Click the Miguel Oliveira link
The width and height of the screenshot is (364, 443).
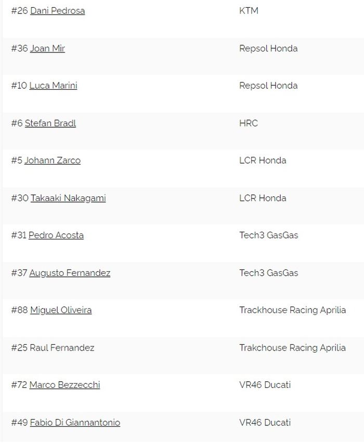coord(61,310)
